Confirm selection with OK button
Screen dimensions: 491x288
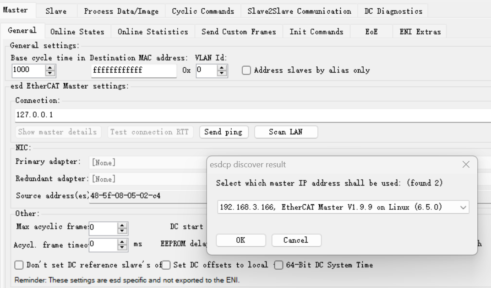point(240,240)
